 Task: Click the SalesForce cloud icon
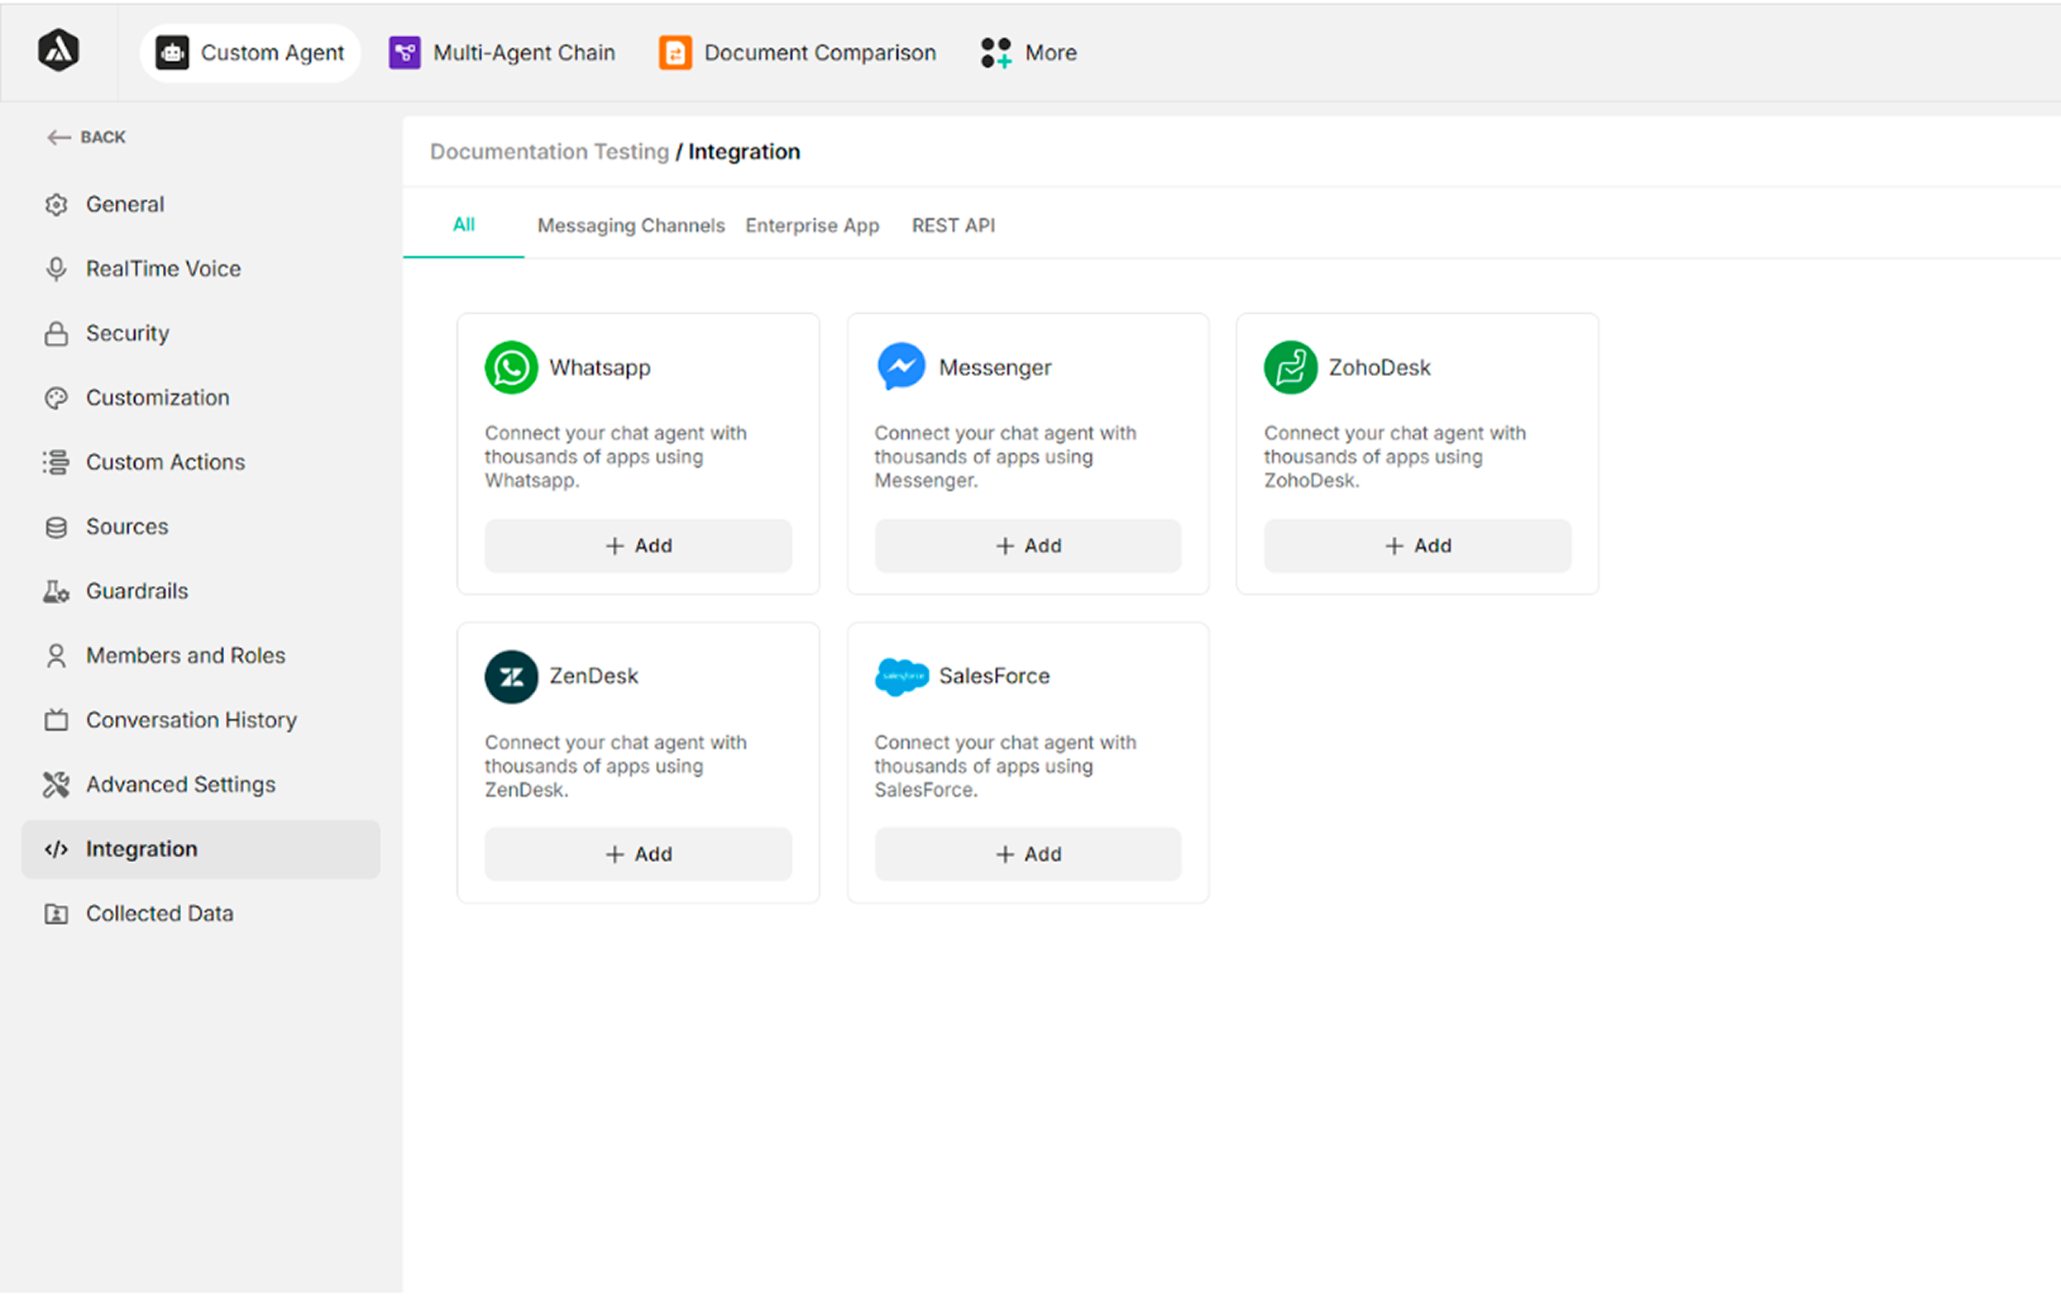(901, 677)
